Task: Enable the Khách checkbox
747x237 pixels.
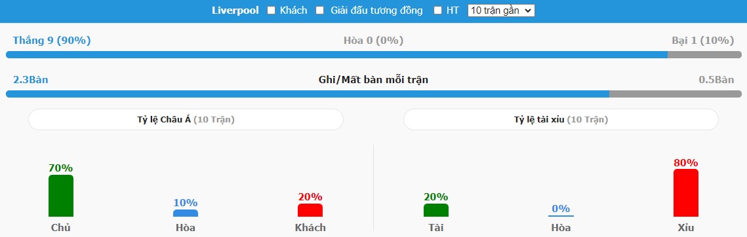Action: click(271, 10)
